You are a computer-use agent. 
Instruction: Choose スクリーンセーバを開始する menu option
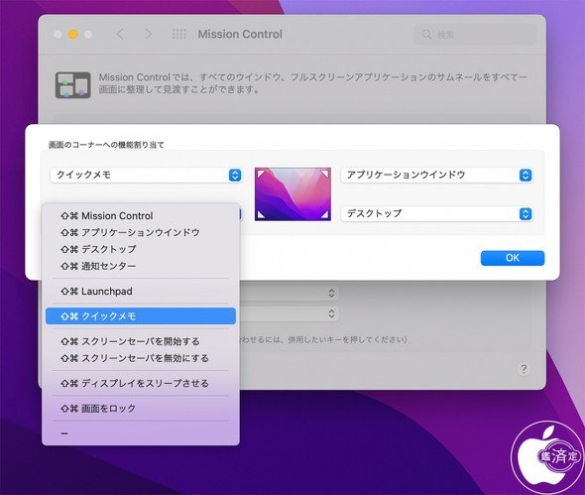pos(141,341)
